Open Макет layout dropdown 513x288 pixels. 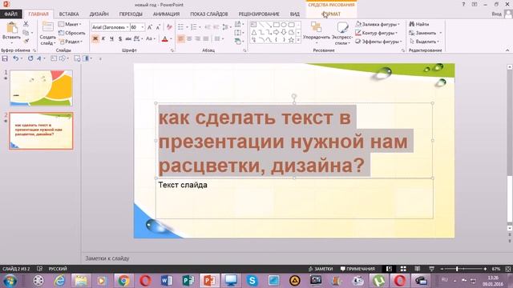[x=70, y=24]
